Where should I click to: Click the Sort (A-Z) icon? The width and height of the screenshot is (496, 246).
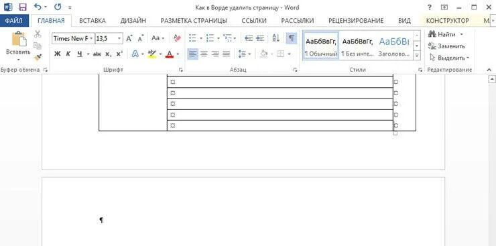pos(276,38)
